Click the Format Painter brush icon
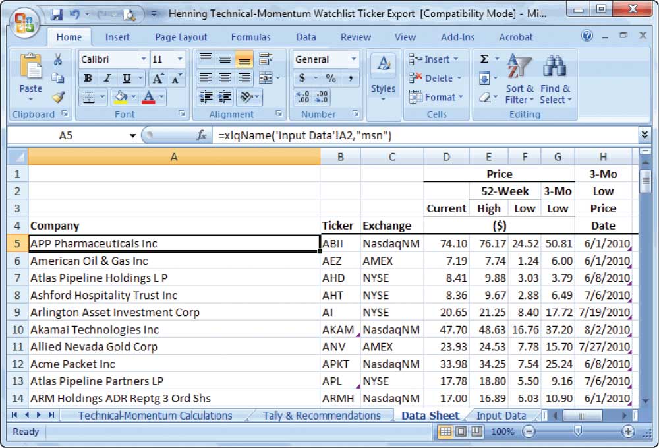The image size is (659, 448). click(58, 97)
